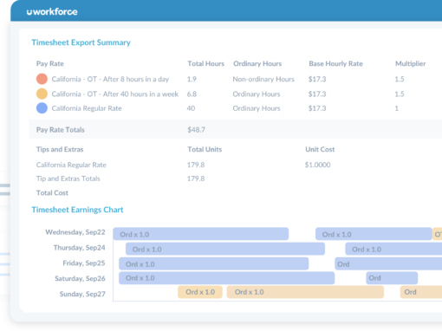Select the Ordinary Hours column header
This screenshot has height=331, width=442.
[x=257, y=63]
